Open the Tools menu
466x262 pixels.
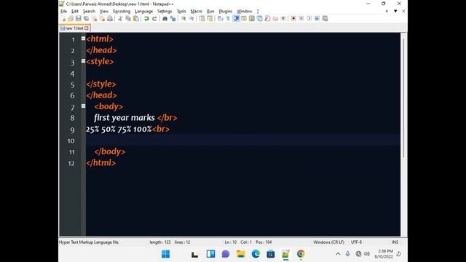tap(181, 12)
